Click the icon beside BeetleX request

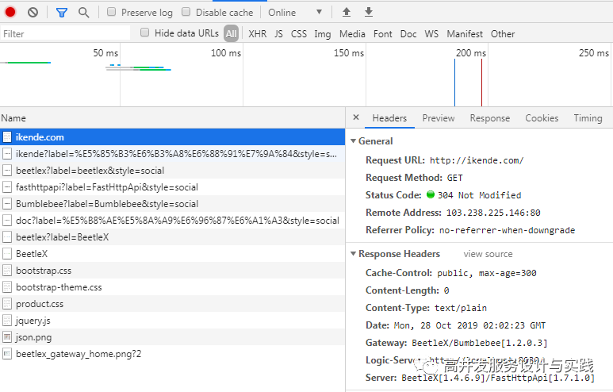(7, 254)
